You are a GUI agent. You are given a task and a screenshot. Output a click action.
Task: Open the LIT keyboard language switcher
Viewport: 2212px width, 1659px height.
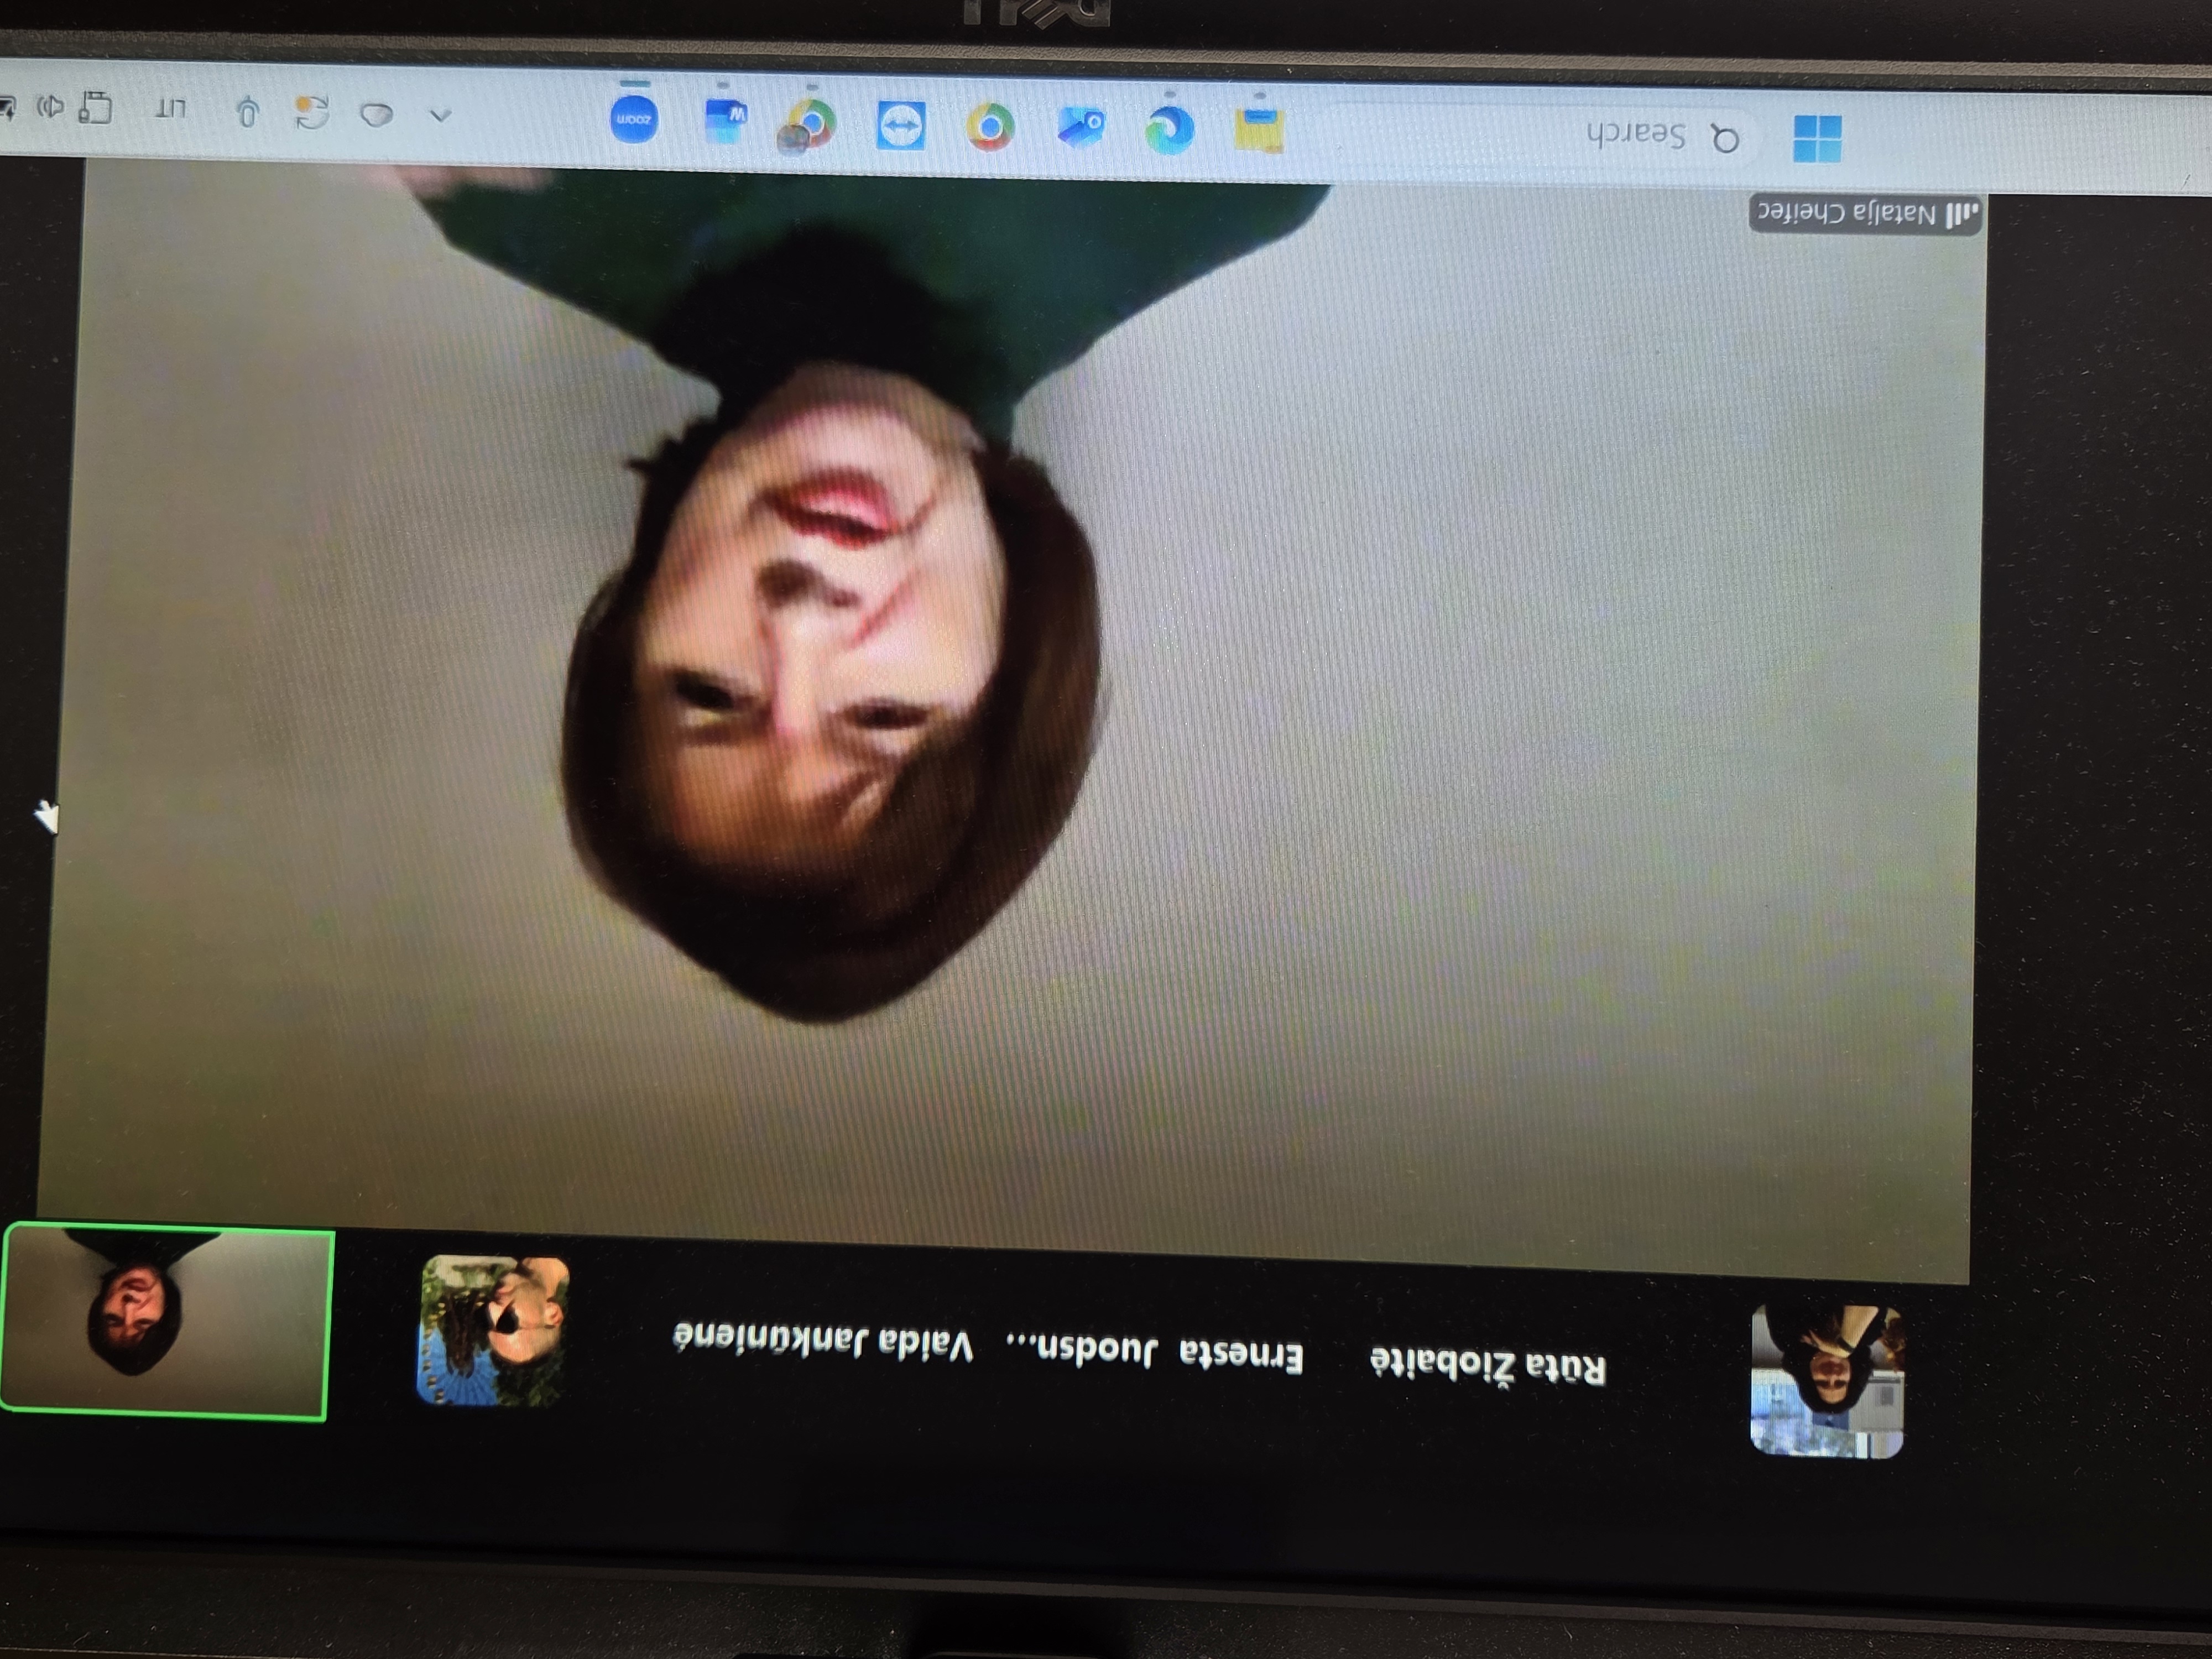(172, 109)
